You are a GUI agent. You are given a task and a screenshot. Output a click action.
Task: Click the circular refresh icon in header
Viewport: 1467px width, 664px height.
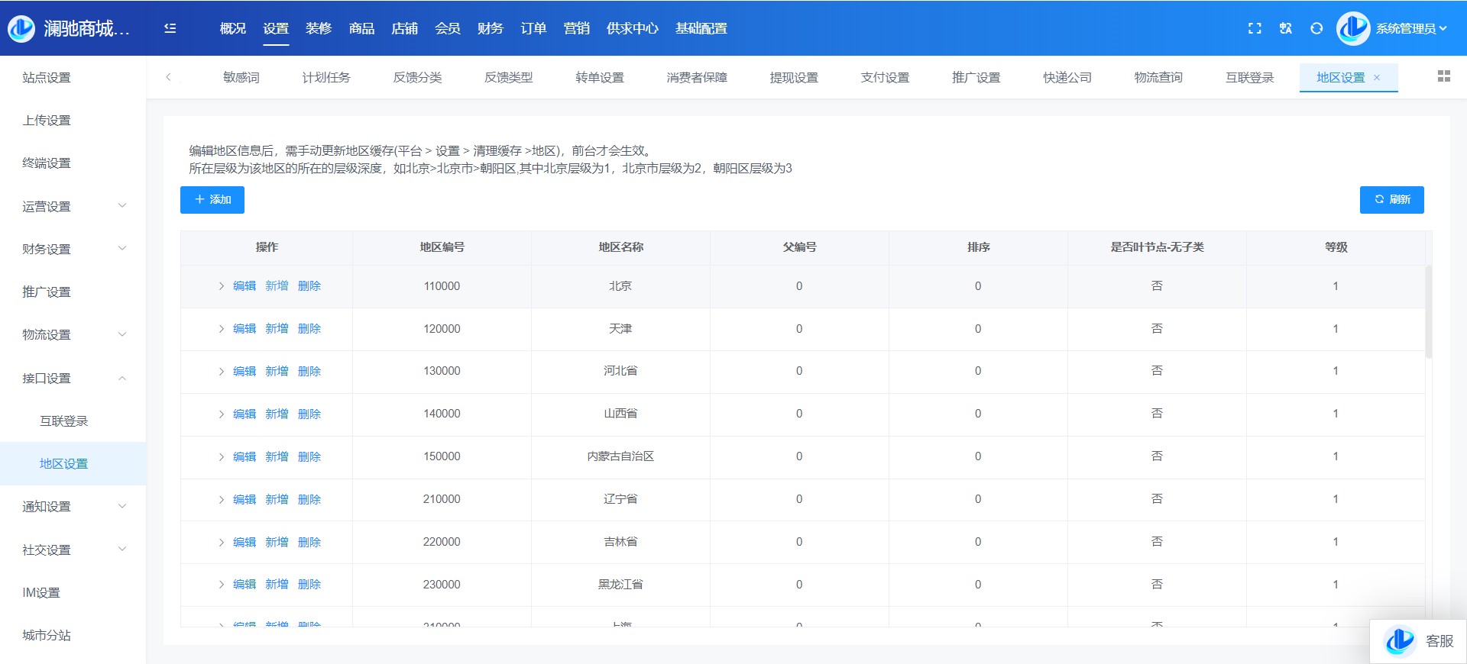(x=1316, y=28)
